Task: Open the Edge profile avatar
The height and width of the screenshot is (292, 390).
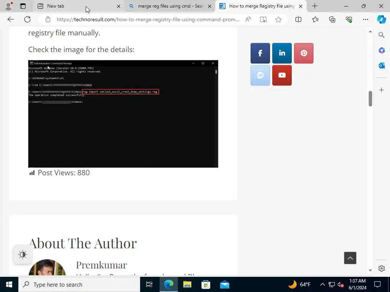Action: click(8, 6)
